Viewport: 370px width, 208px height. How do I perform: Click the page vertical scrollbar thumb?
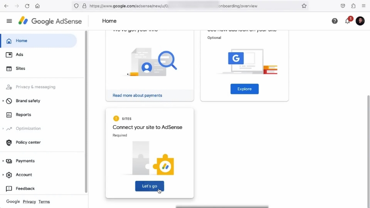[368, 151]
